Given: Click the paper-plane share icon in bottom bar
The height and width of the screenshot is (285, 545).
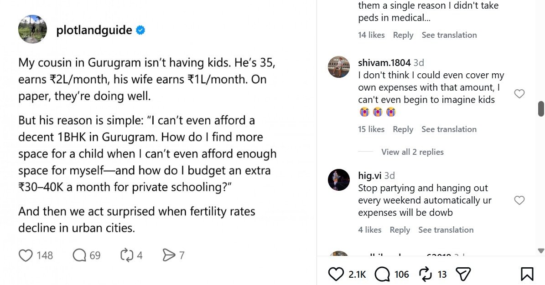Looking at the screenshot, I should pos(463,274).
